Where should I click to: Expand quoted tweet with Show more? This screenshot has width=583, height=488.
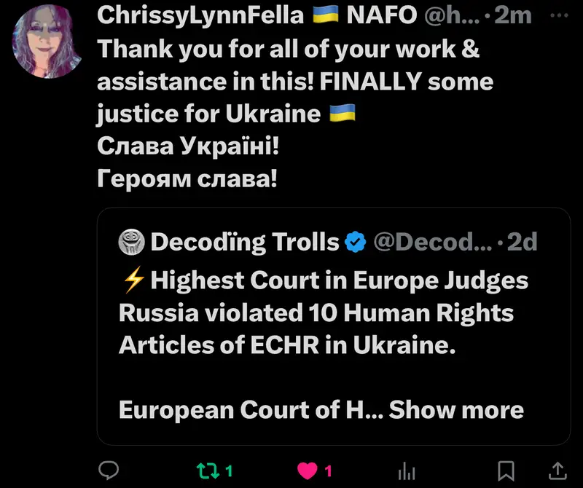[x=456, y=409]
